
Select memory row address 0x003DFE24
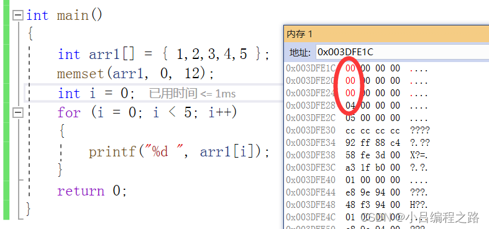tap(311, 93)
